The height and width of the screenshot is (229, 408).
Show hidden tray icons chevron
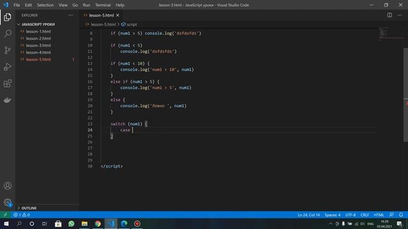(330, 224)
